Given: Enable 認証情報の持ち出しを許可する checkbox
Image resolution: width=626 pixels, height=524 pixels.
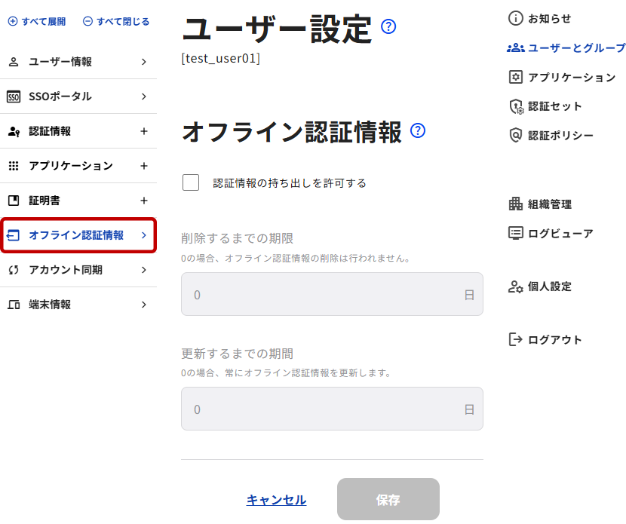Looking at the screenshot, I should tap(191, 182).
